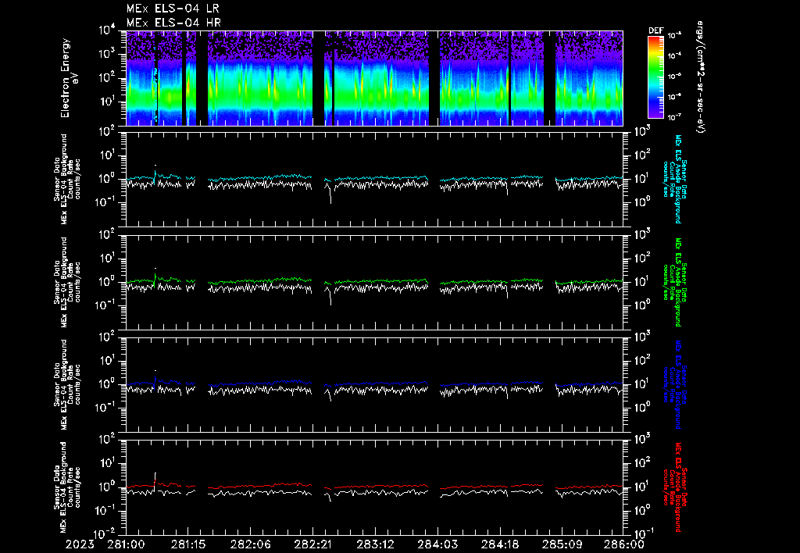Select the '284:18' time axis label
This screenshot has width=800, height=553.
click(x=499, y=544)
